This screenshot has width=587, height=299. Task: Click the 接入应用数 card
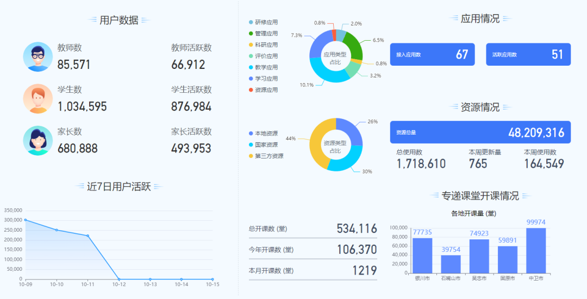click(x=432, y=54)
